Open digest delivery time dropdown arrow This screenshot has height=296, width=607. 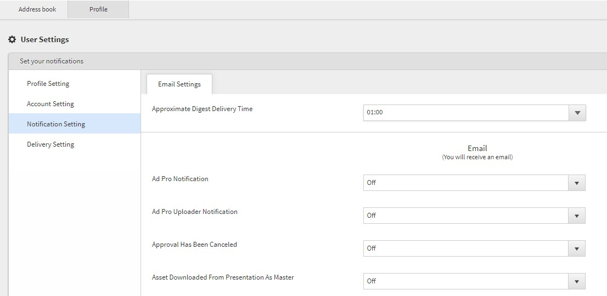pos(577,113)
